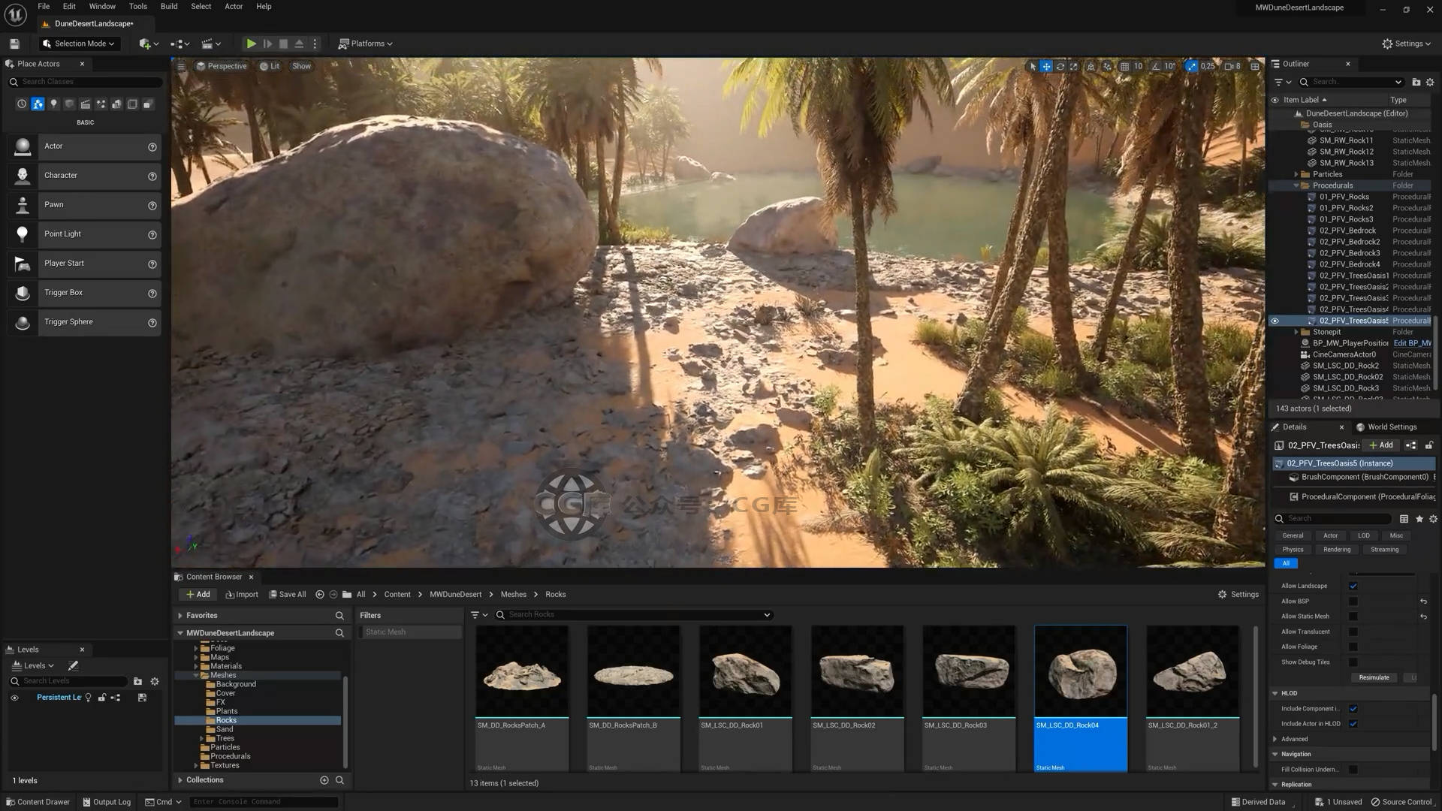Enable the Allow Static Mesh checkbox
Viewport: 1442px width, 811px height.
(1353, 617)
